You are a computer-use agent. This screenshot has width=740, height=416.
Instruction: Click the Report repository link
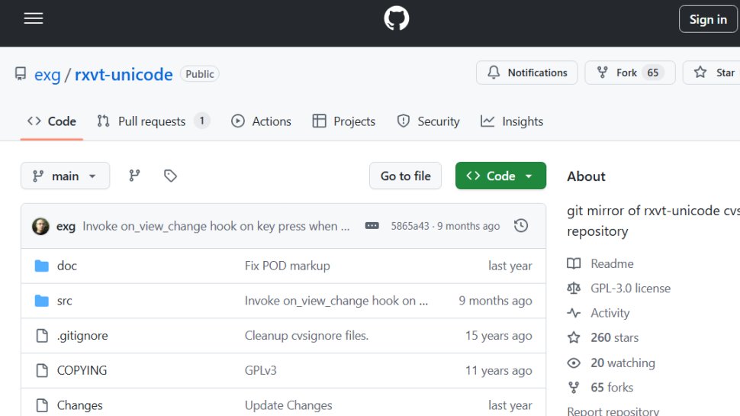pyautogui.click(x=613, y=411)
